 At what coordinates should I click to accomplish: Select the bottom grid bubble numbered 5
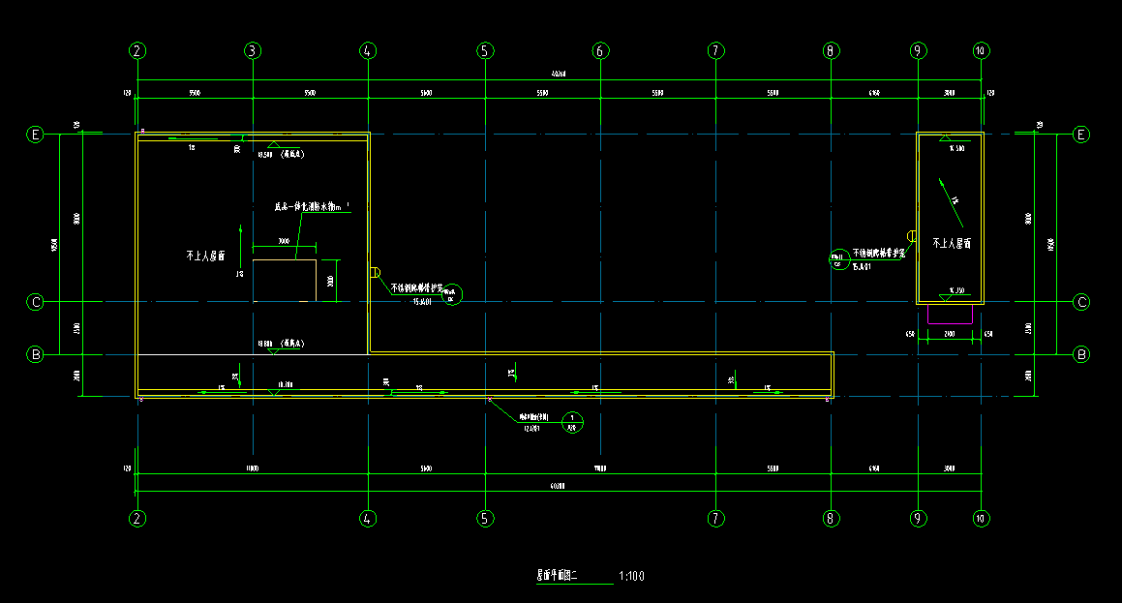coord(485,518)
